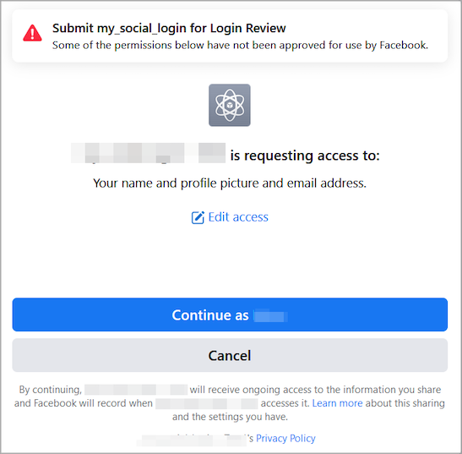Click the 'is requesting access to:' heading
Screen dimensions: 462x454
coord(305,156)
